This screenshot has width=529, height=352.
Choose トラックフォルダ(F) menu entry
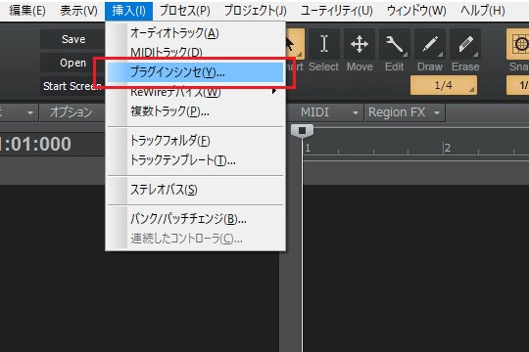[x=195, y=141]
